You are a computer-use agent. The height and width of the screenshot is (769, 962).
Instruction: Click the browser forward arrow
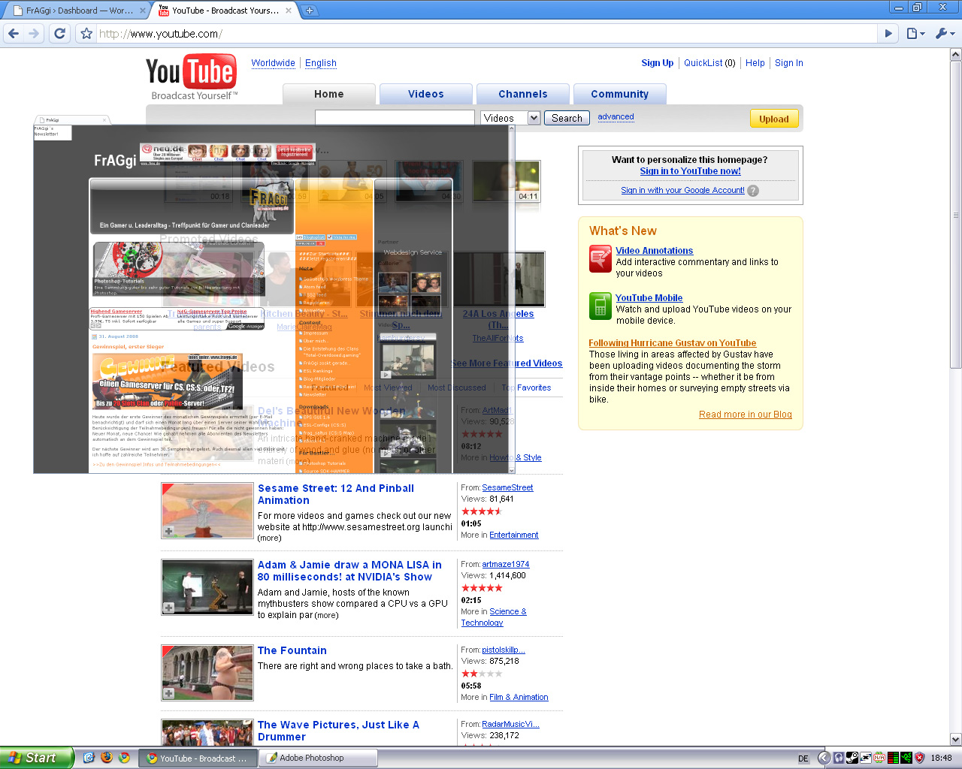pyautogui.click(x=34, y=33)
